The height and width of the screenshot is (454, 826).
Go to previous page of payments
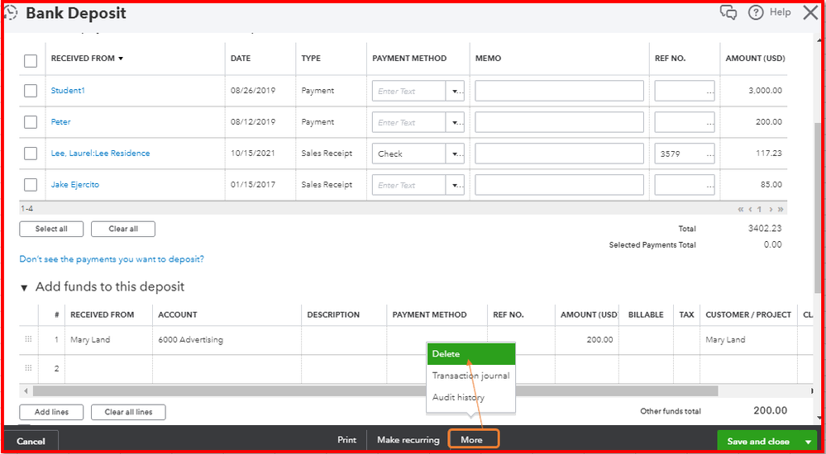point(750,209)
